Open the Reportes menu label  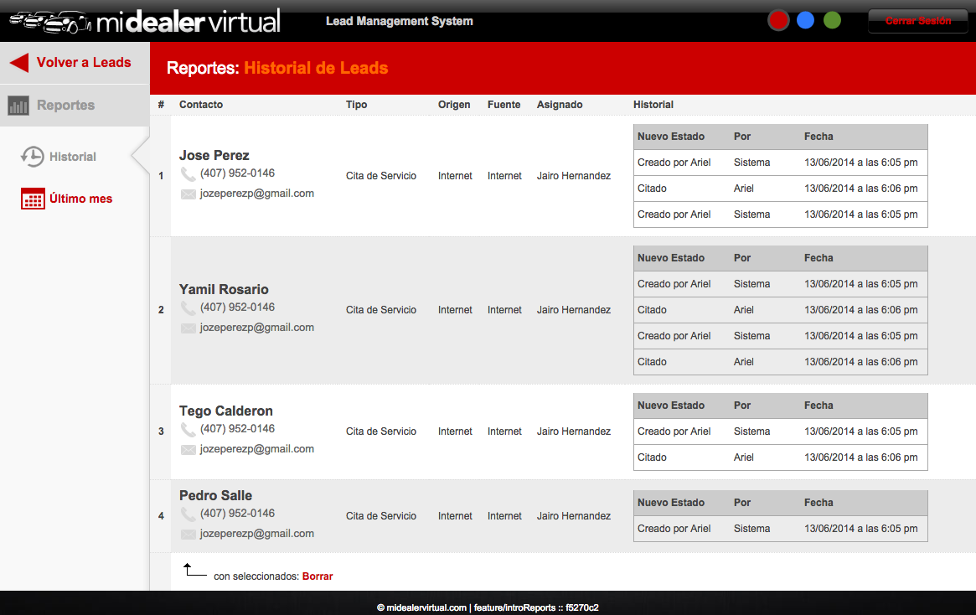coord(65,106)
